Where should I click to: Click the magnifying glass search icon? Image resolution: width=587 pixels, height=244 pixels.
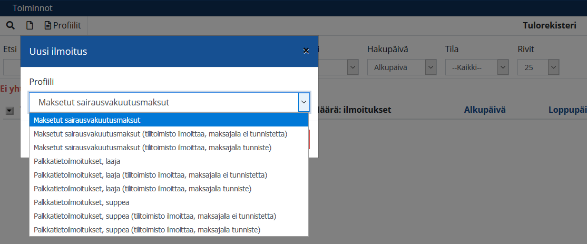[10, 25]
